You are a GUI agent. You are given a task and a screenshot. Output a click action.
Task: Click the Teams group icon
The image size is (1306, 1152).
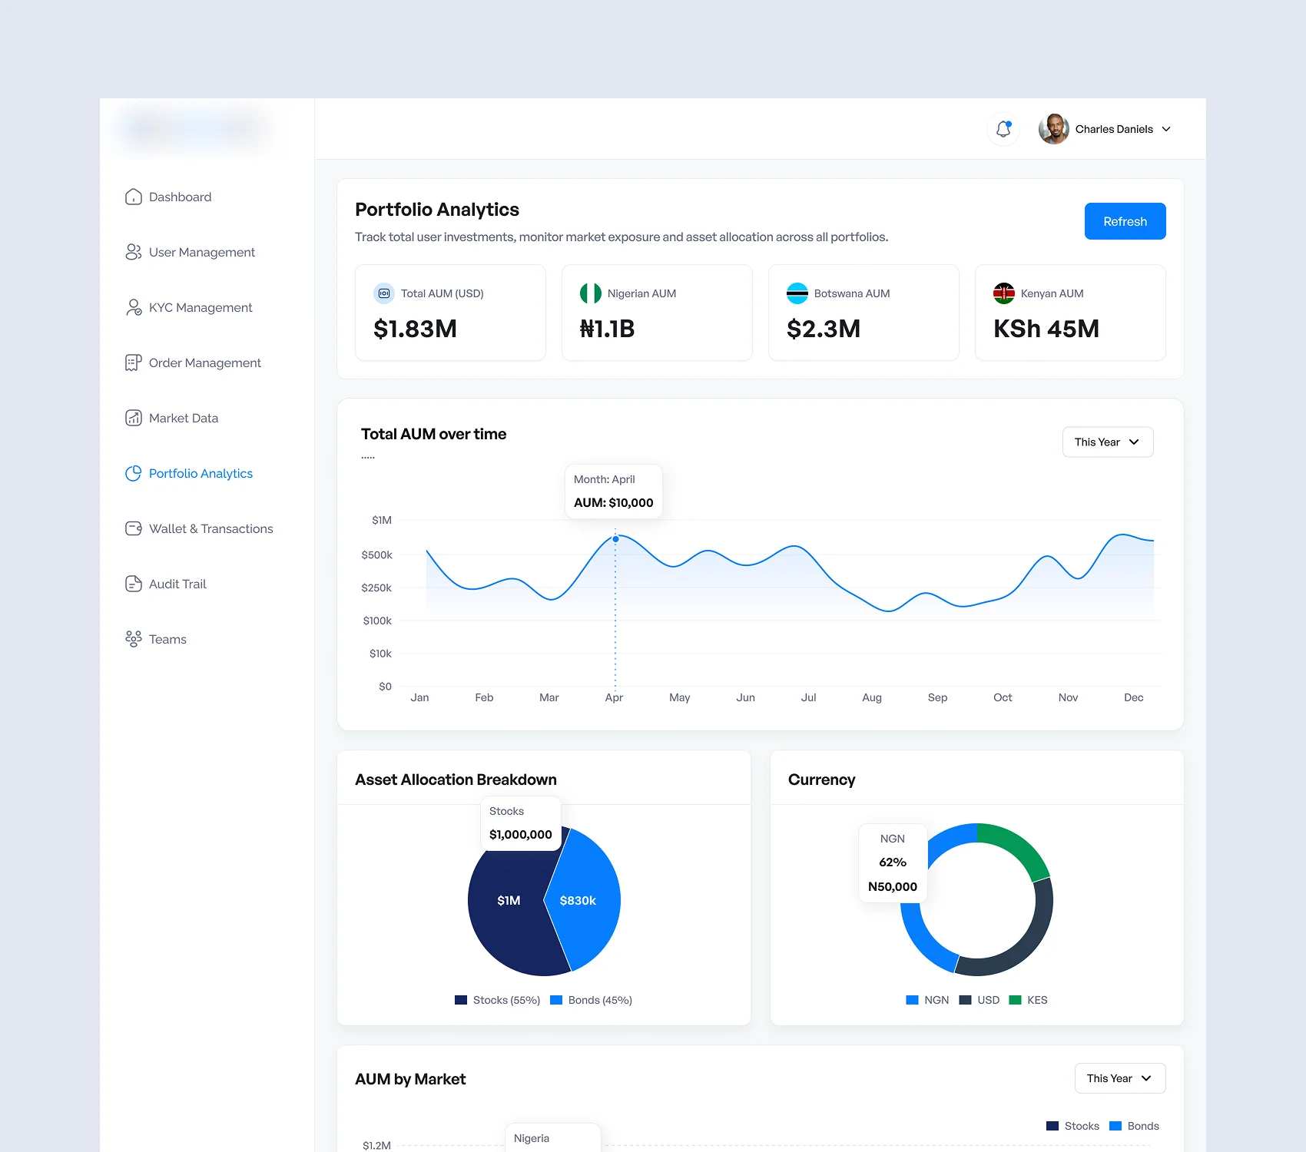point(133,640)
